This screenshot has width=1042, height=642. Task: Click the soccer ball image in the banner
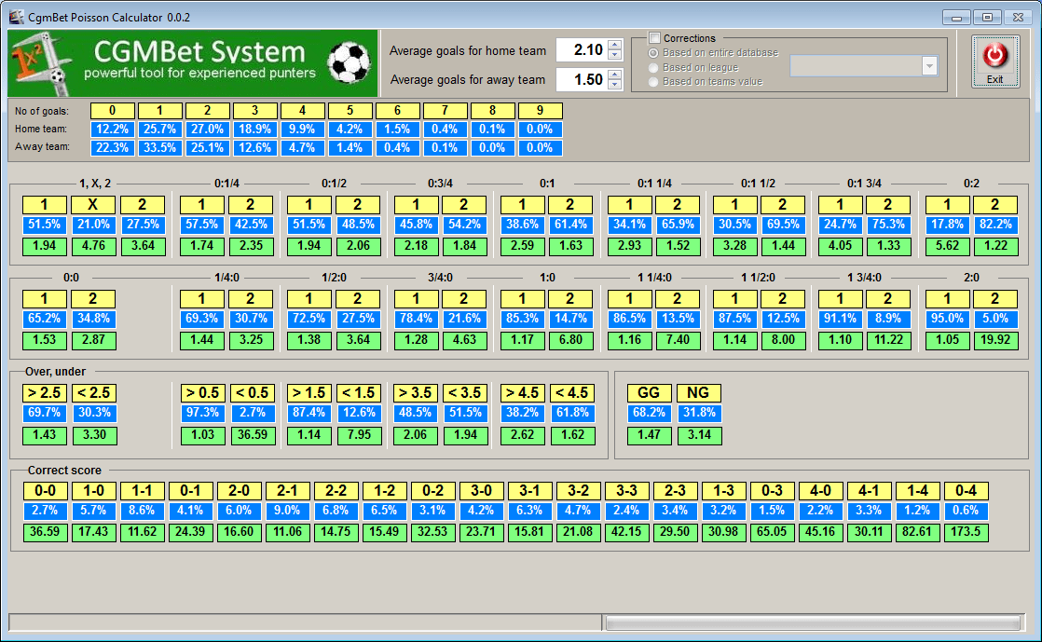(x=350, y=63)
